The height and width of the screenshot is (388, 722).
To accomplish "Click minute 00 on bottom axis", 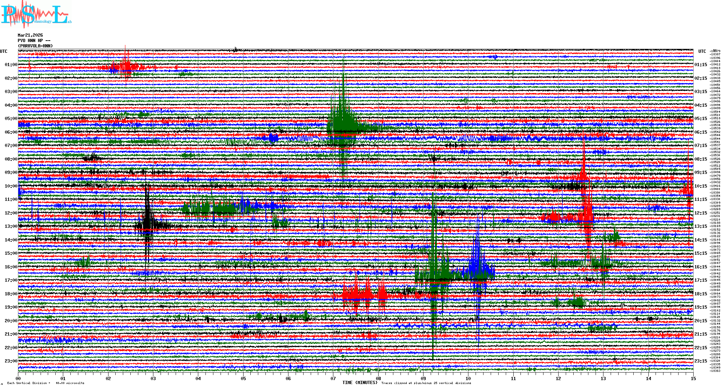I will 18,378.
